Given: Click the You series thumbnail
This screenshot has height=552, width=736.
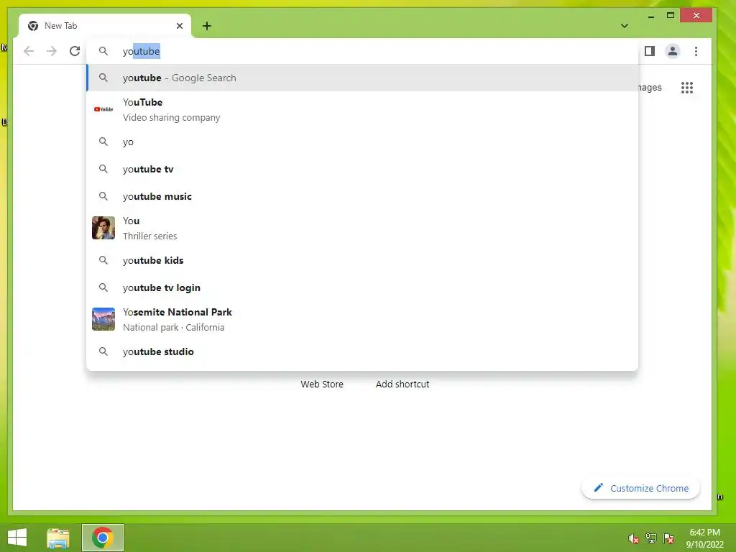Looking at the screenshot, I should (103, 228).
